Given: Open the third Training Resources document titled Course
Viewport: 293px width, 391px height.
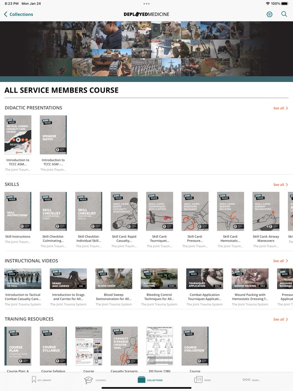Looking at the screenshot, I should click(89, 346).
